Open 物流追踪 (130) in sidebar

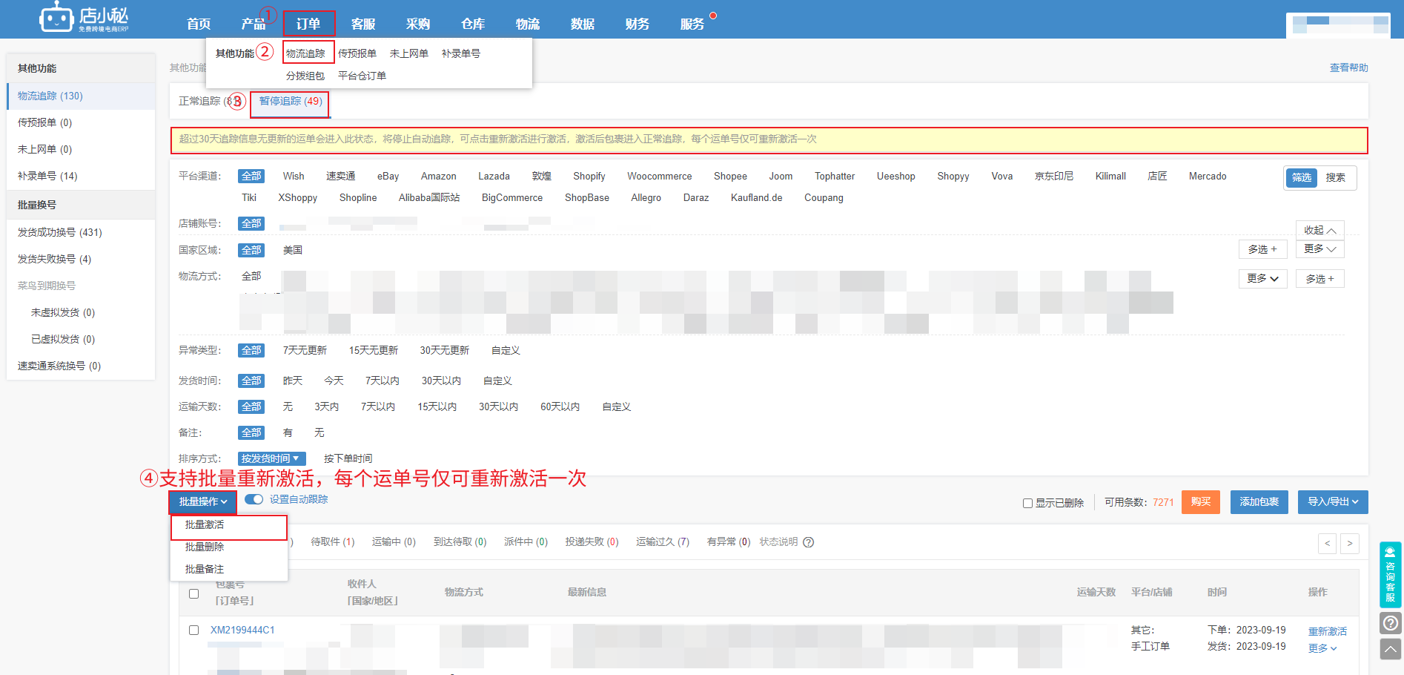click(x=81, y=96)
